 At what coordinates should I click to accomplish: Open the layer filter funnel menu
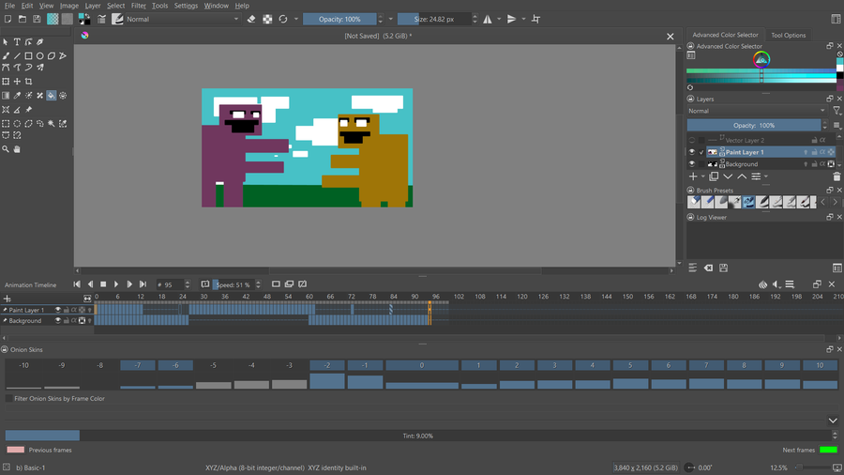pos(836,111)
